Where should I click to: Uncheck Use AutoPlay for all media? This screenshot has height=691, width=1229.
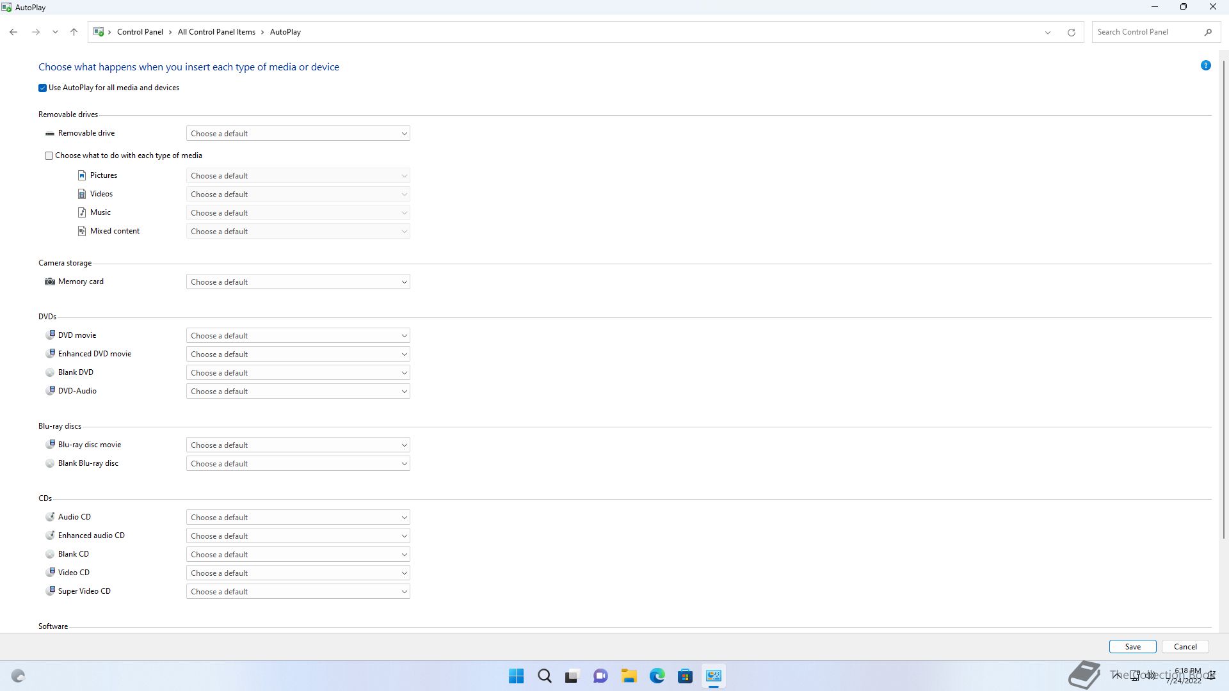[43, 88]
